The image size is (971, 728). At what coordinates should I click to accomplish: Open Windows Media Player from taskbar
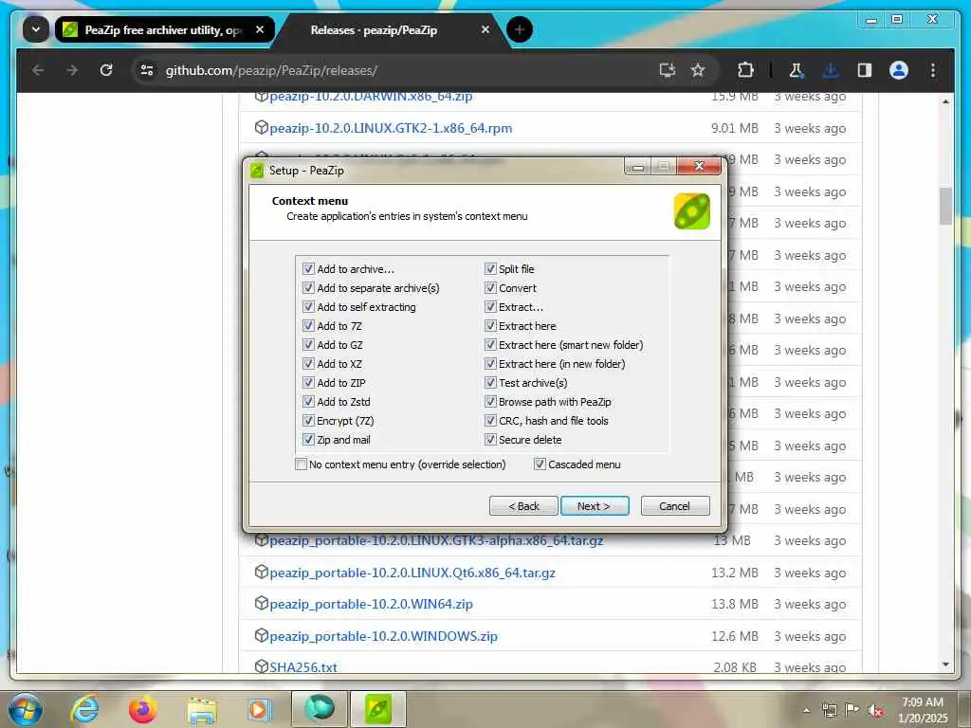pos(260,709)
